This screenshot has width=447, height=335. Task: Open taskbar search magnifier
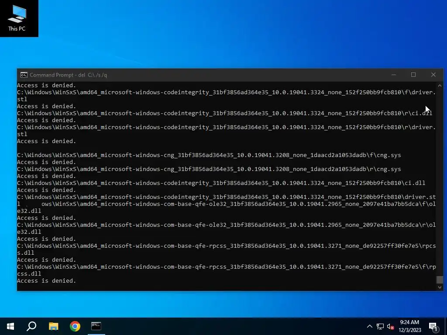point(31,326)
